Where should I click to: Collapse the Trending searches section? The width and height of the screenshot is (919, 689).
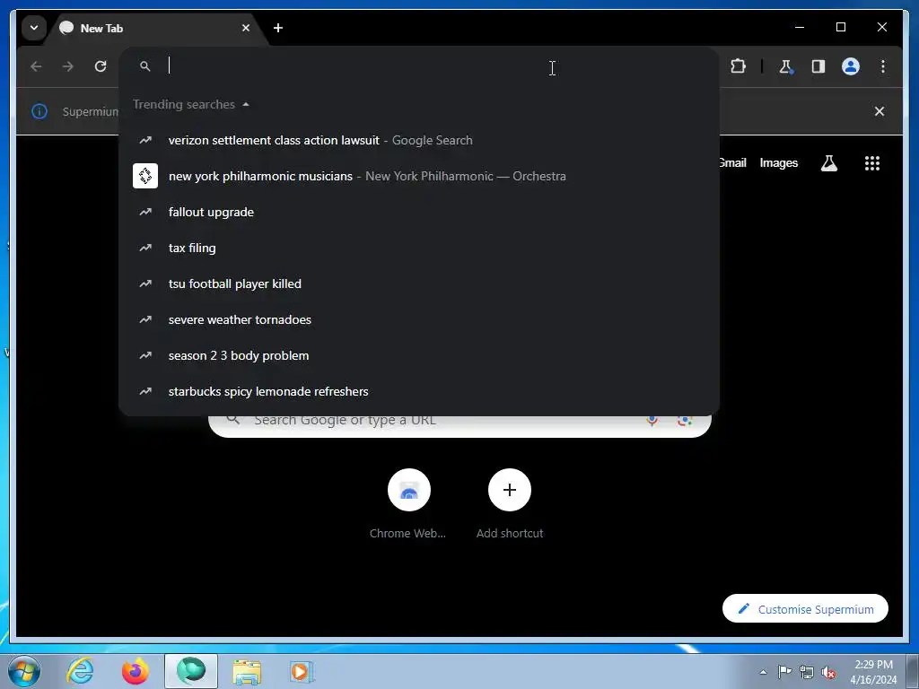(191, 104)
